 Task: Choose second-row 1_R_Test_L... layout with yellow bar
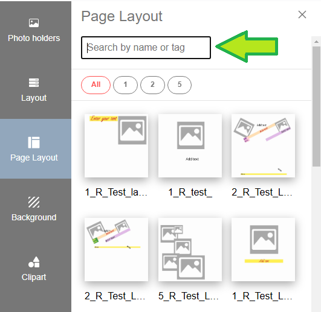(x=264, y=249)
